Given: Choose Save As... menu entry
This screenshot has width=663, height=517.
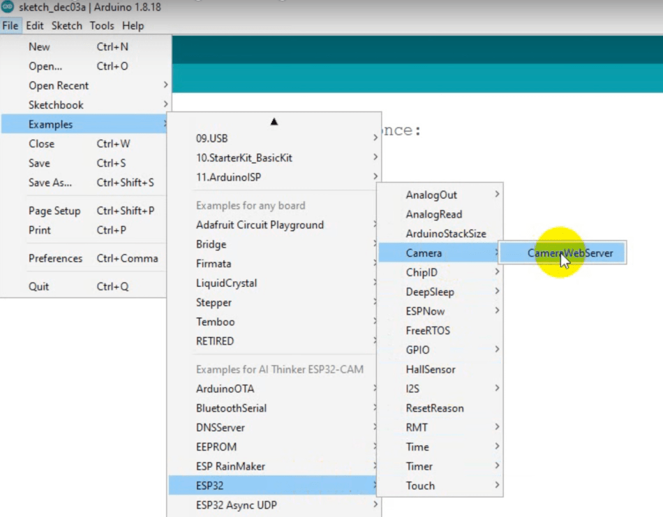Looking at the screenshot, I should [x=84, y=183].
